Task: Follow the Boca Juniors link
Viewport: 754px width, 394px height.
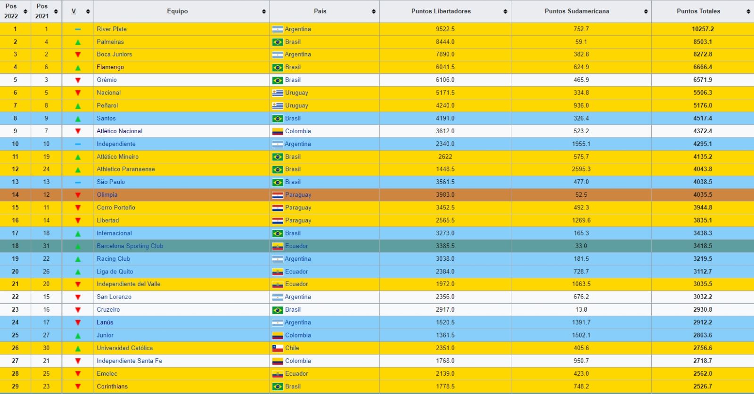Action: point(115,55)
